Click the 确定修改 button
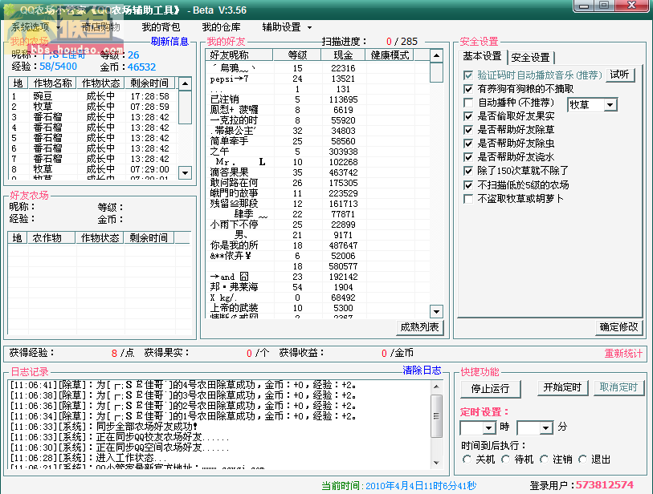653x494 pixels. pyautogui.click(x=618, y=327)
